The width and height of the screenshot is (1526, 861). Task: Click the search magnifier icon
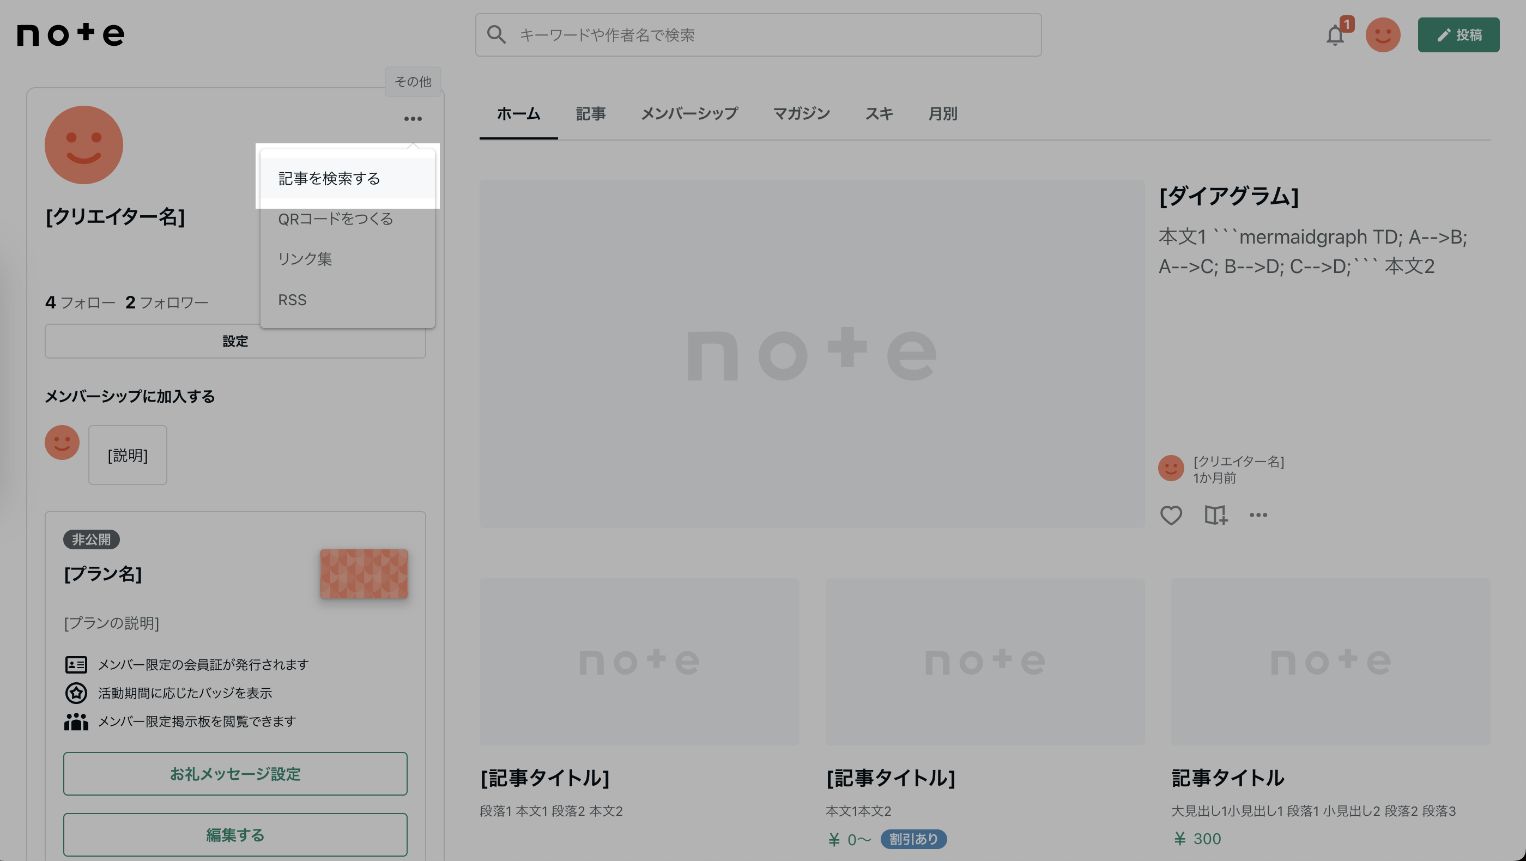(x=496, y=35)
